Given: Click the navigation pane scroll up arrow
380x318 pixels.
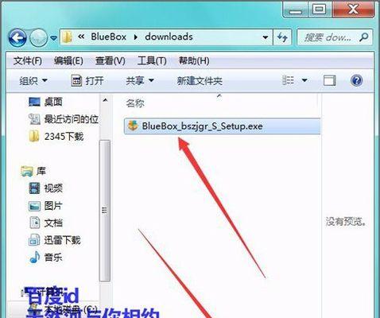Looking at the screenshot, I should (105, 100).
